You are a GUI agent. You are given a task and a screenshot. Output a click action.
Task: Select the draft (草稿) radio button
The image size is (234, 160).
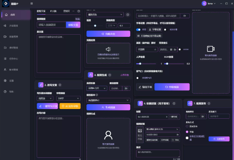187,132
